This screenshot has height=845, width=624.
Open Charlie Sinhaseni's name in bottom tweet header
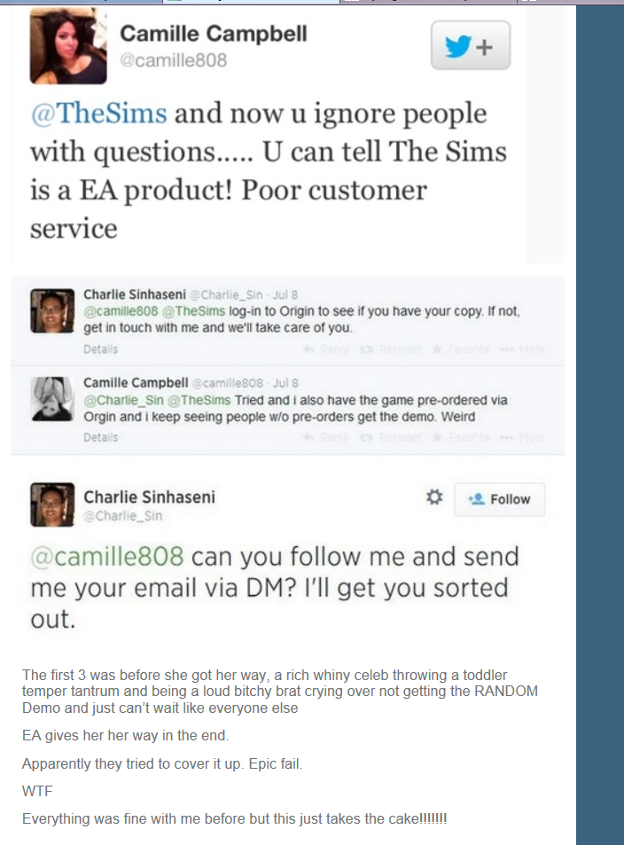[x=149, y=497]
